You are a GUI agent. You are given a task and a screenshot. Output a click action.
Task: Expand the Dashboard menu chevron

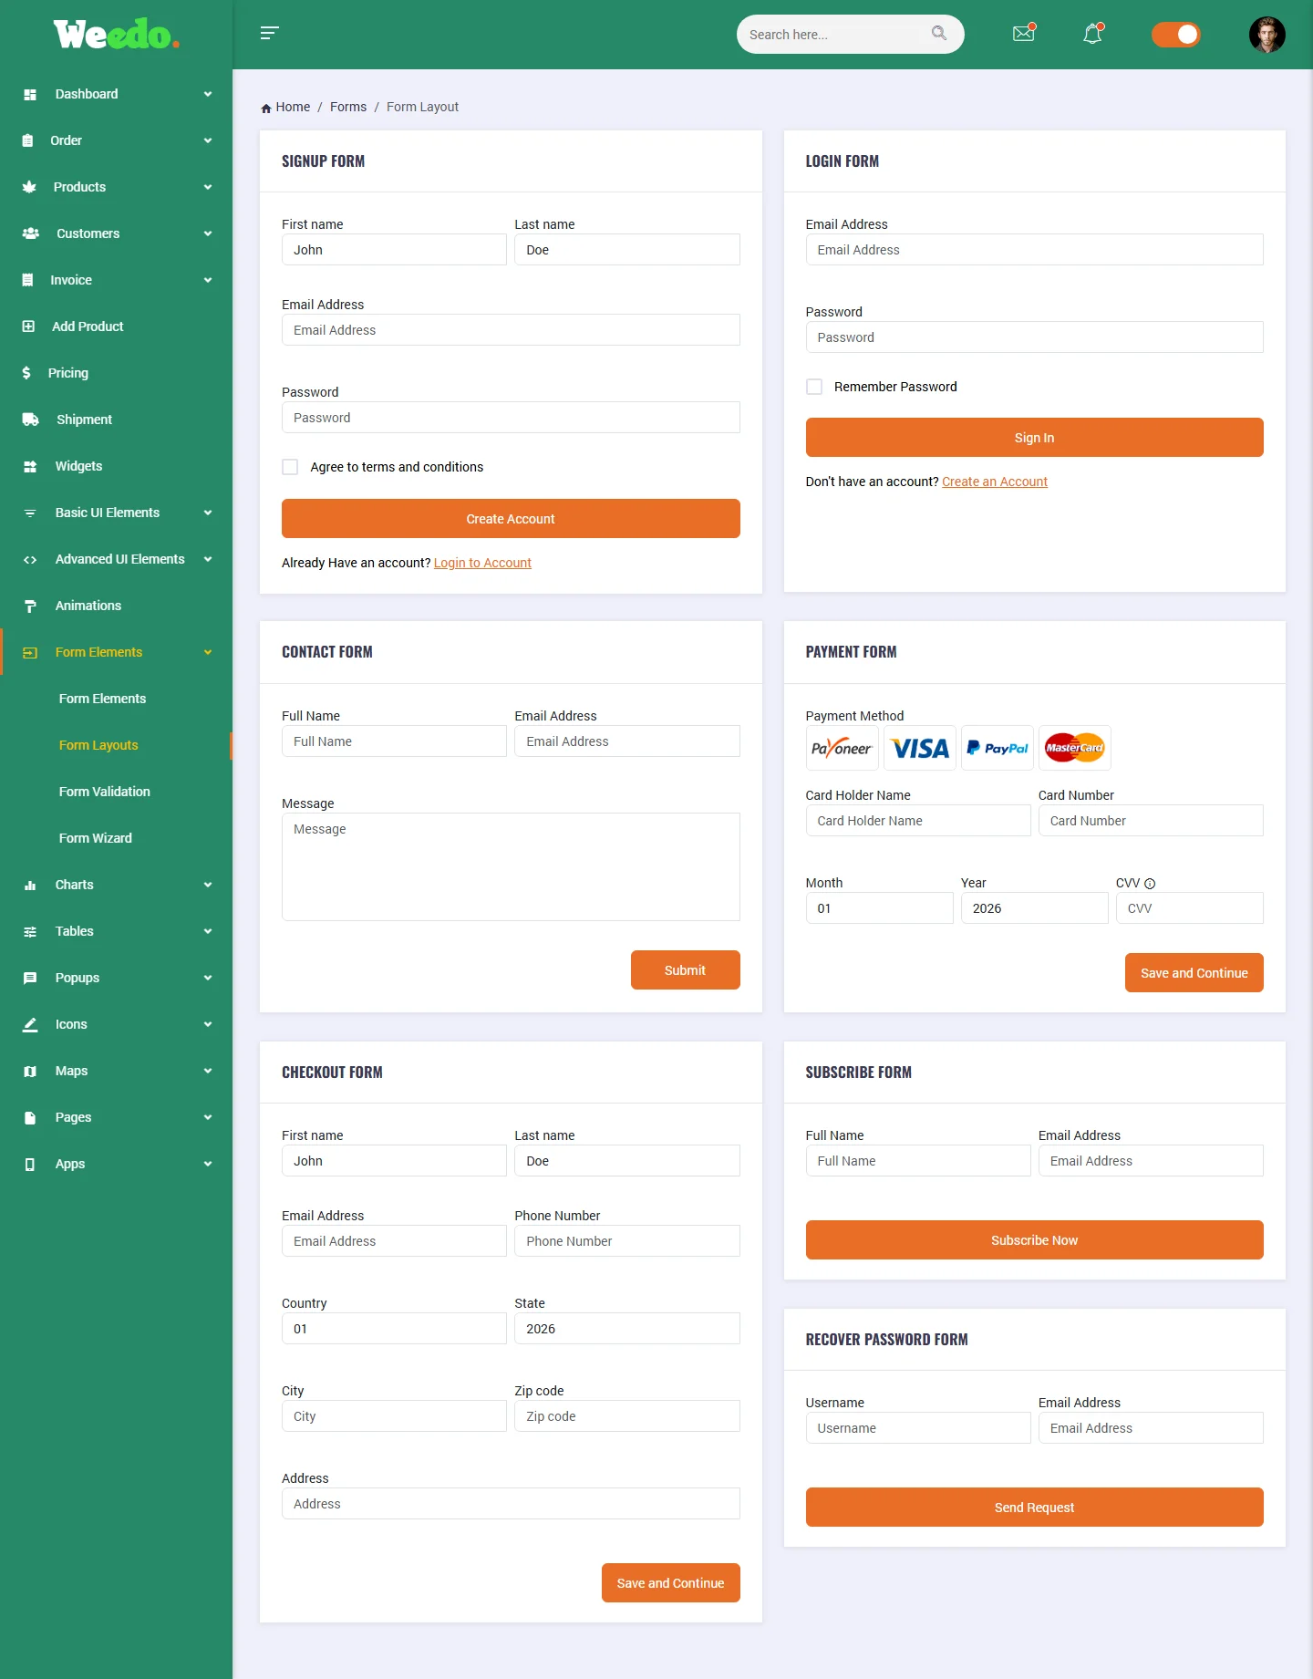pyautogui.click(x=208, y=94)
